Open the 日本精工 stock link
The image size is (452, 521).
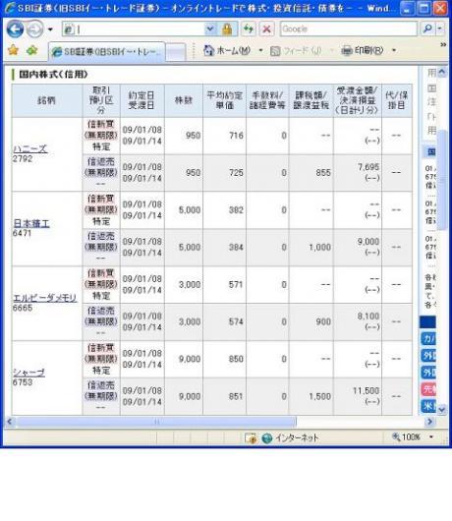31,223
